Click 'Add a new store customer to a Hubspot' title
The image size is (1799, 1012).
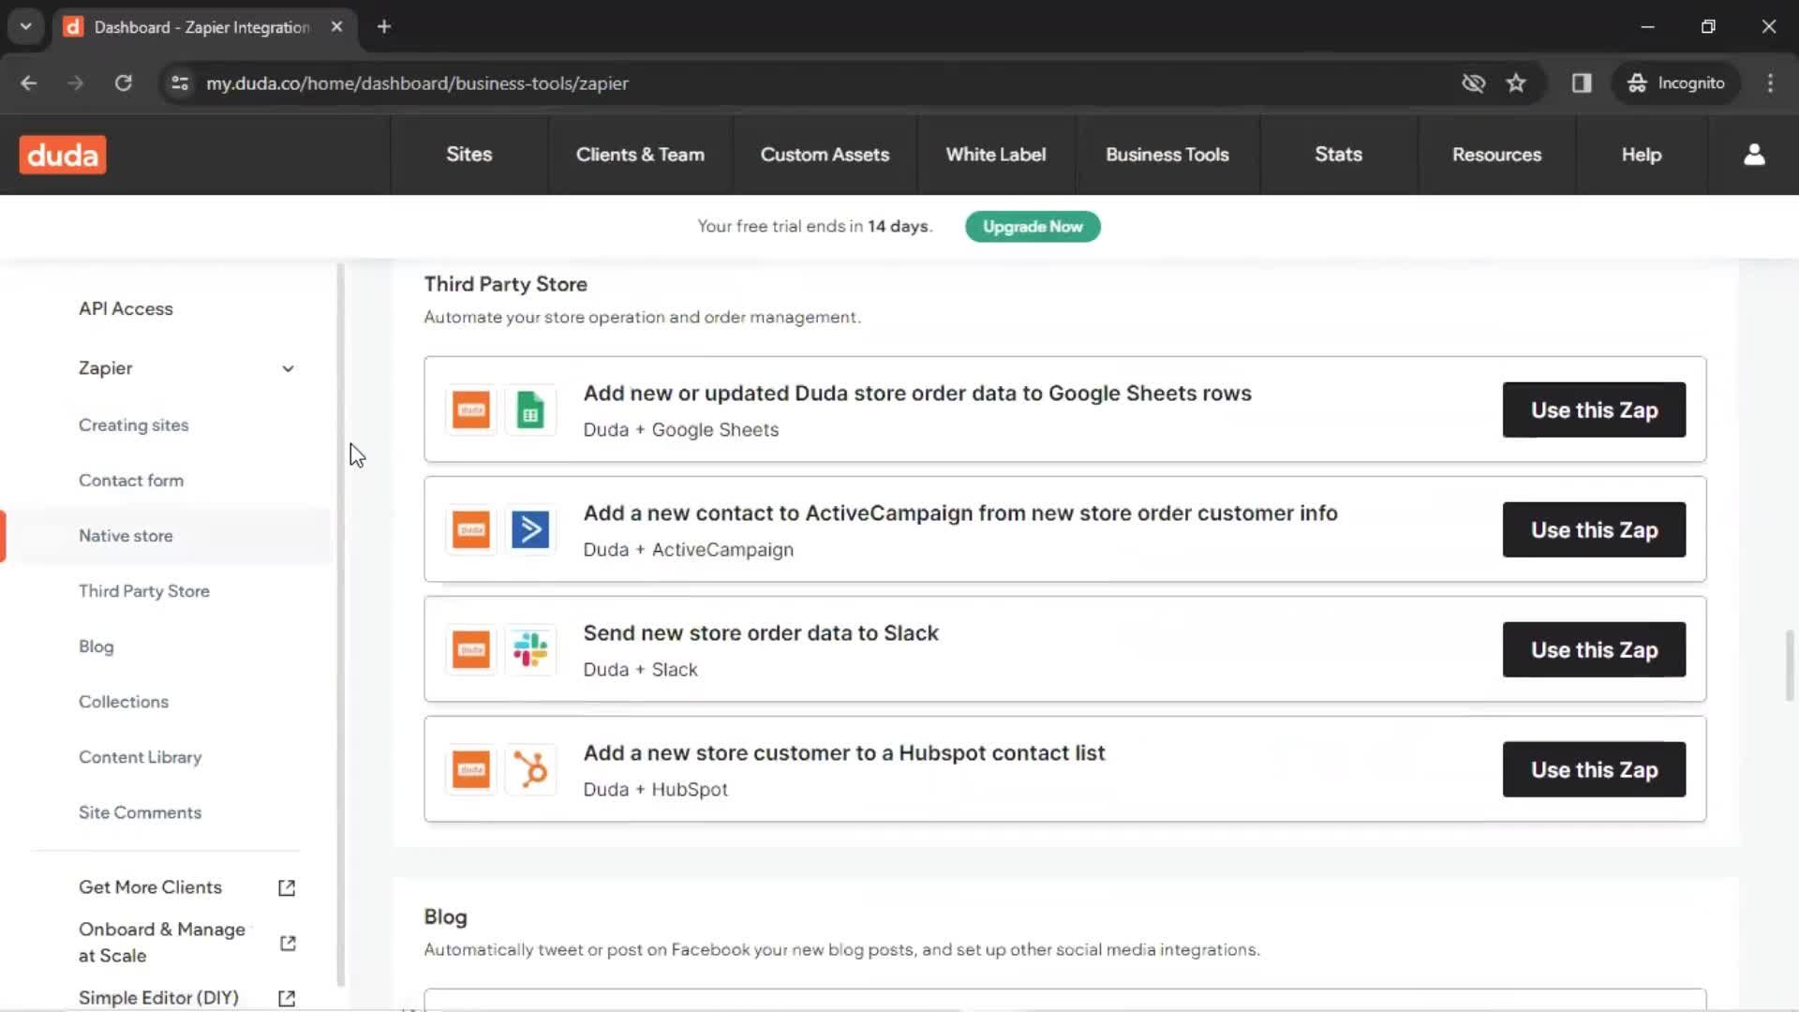point(844,753)
